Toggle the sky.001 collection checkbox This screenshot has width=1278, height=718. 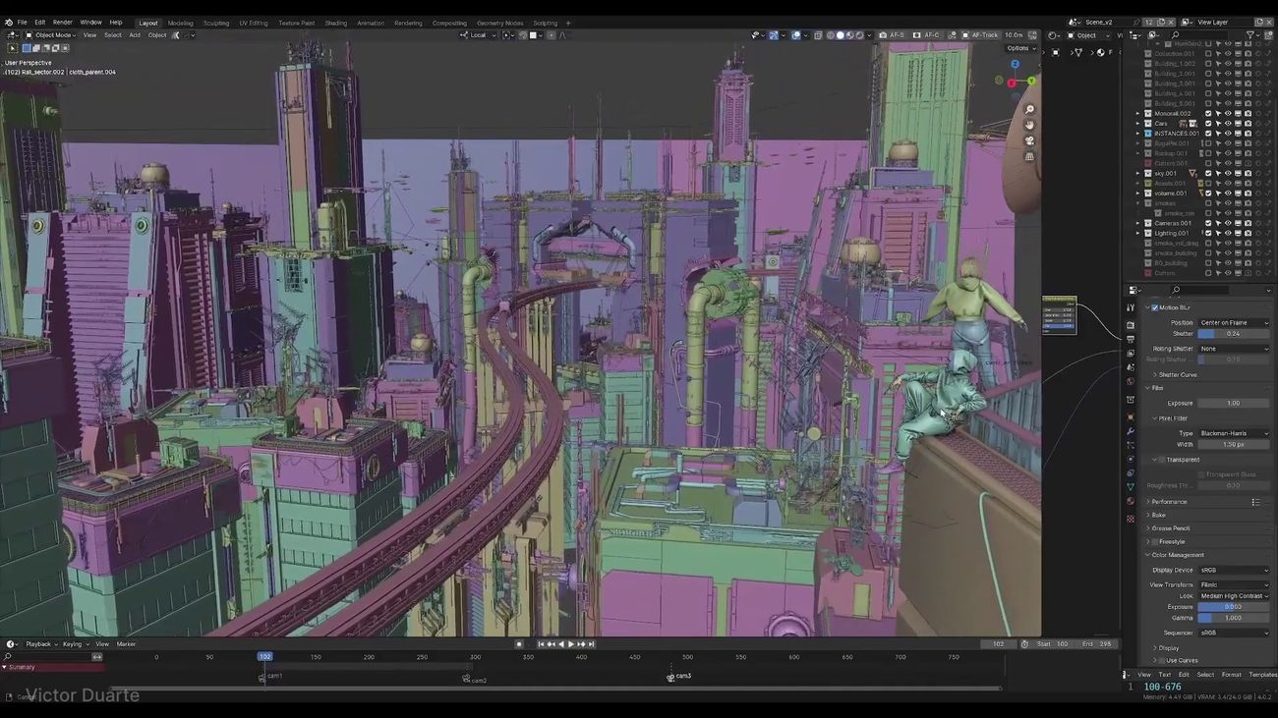pyautogui.click(x=1208, y=173)
